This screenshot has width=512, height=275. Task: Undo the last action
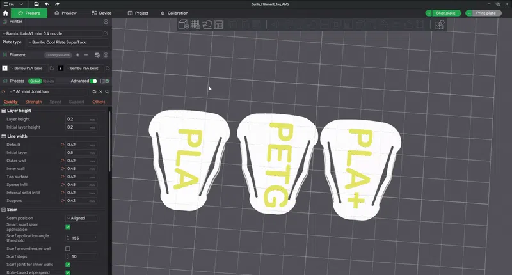pos(47,4)
